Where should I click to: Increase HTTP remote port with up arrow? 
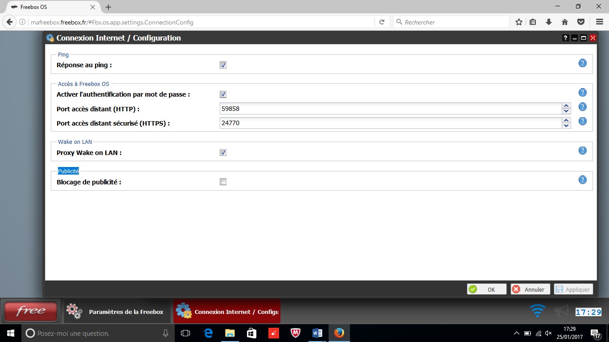tap(566, 106)
